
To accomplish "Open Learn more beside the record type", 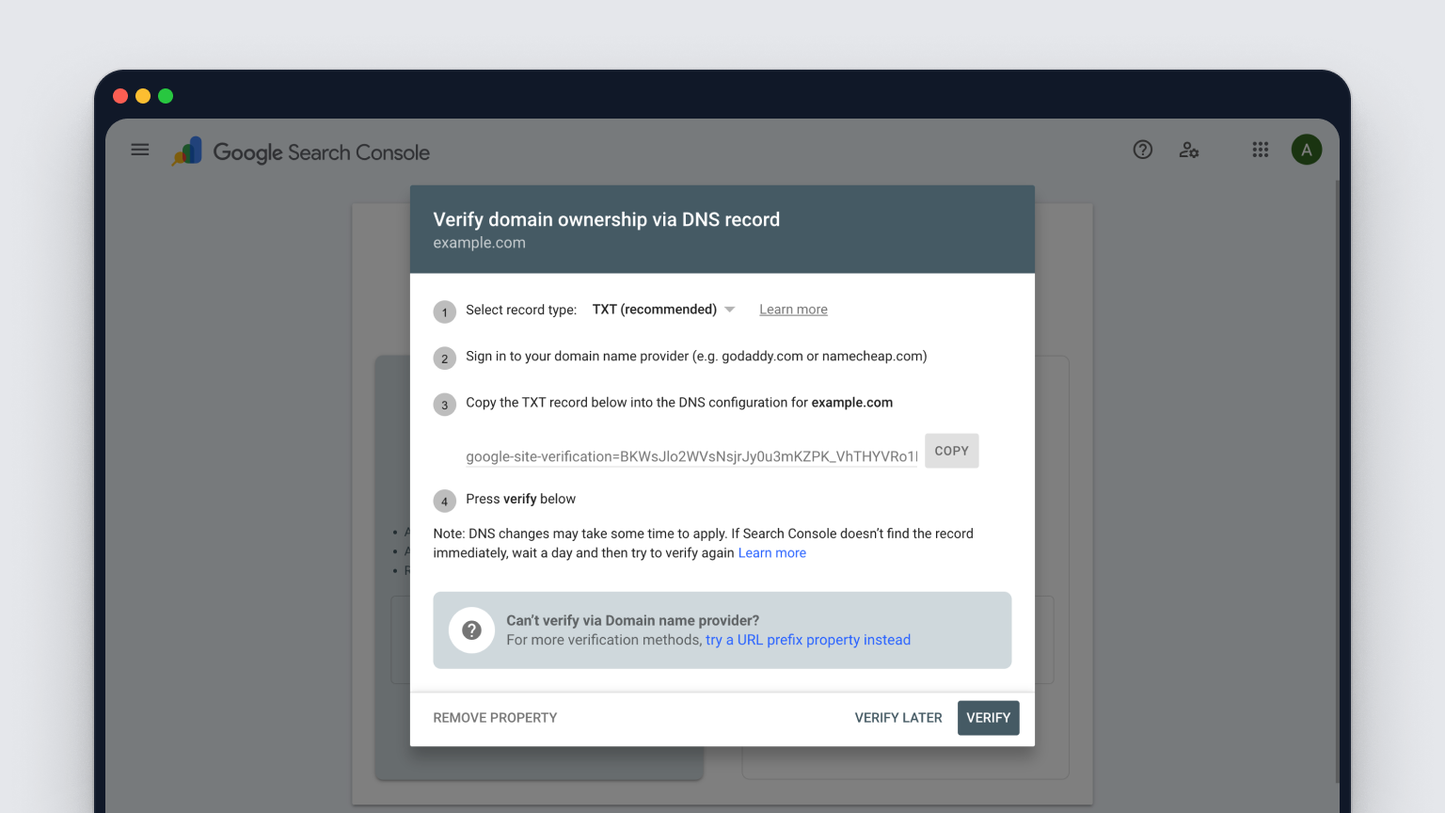I will click(792, 309).
